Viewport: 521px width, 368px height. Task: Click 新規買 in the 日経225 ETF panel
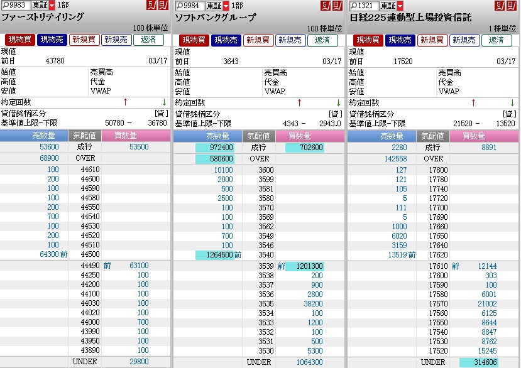click(x=432, y=40)
